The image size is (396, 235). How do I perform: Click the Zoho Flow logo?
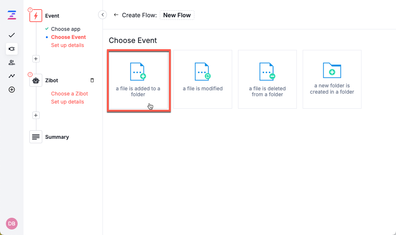[11, 15]
